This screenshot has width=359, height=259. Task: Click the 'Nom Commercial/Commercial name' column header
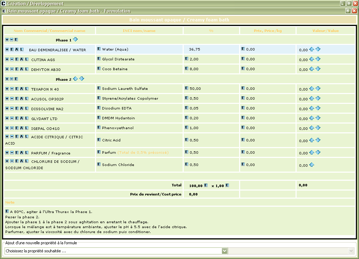49,31
